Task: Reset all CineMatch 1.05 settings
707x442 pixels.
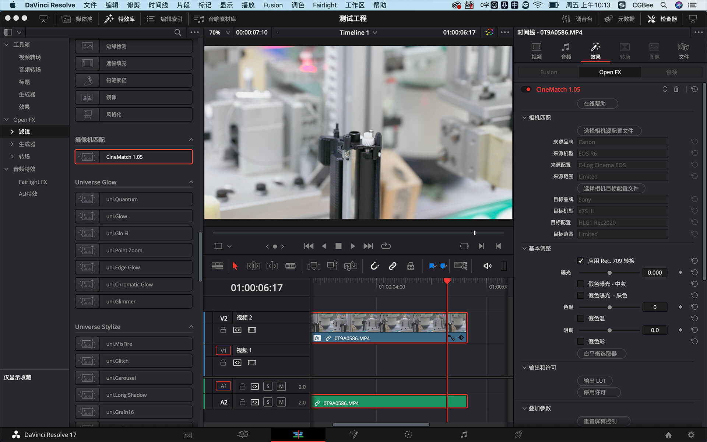Action: (x=694, y=89)
